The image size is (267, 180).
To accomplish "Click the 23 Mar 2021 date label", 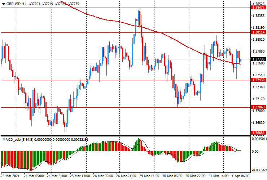I will tap(10, 176).
